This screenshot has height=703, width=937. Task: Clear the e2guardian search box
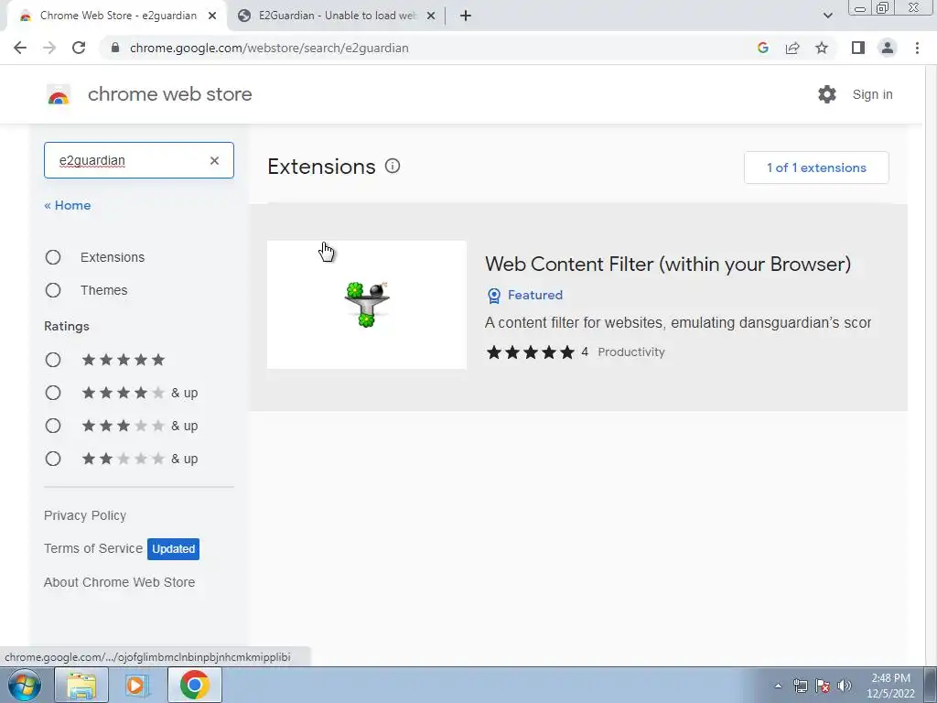(214, 160)
